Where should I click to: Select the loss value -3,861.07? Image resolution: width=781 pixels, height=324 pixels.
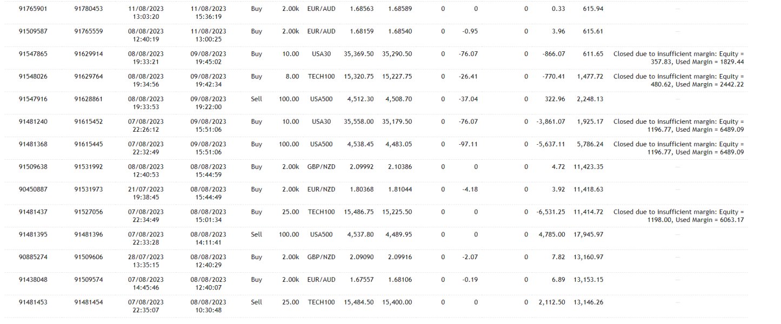[x=551, y=122]
